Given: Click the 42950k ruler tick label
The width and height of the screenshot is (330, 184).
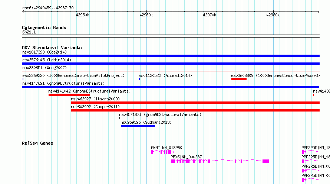Looking at the screenshot, I should tap(82, 15).
